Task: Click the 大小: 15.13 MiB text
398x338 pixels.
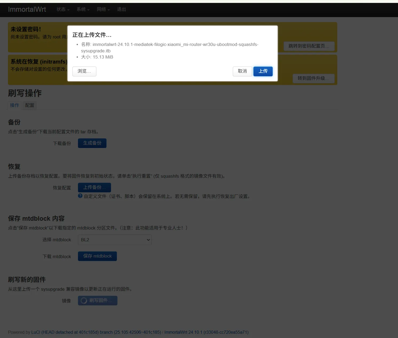Action: (x=97, y=57)
